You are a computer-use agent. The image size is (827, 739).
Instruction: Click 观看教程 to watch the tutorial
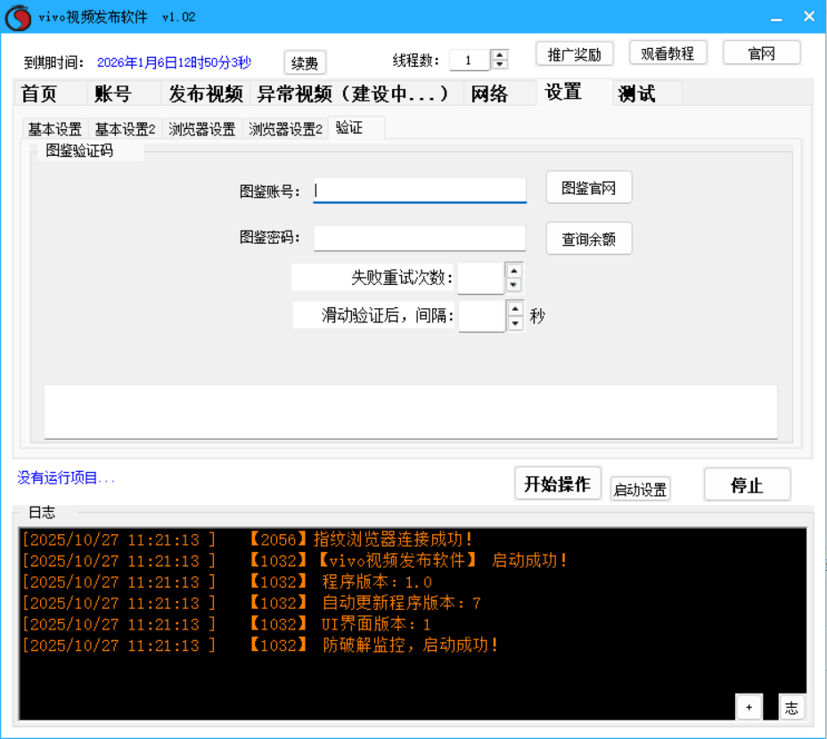coord(667,53)
